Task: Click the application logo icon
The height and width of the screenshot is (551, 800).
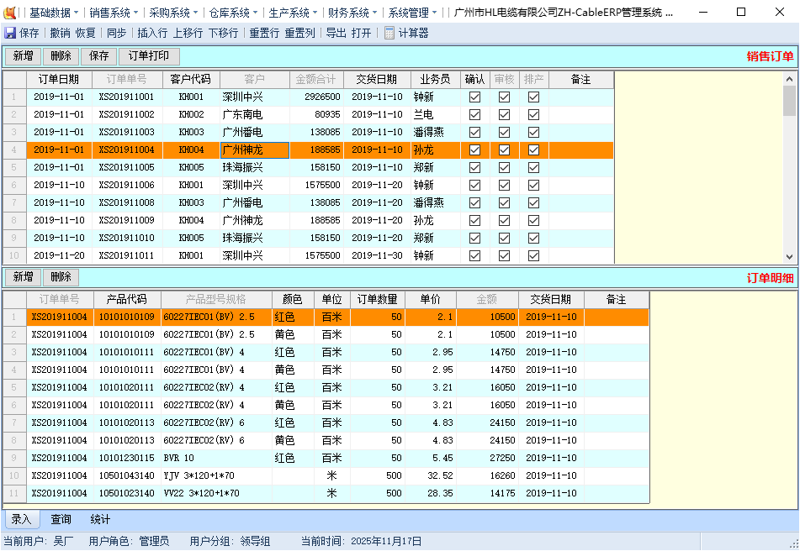Action: click(x=10, y=13)
